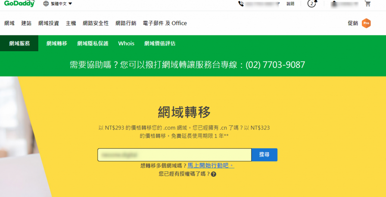Image resolution: width=386 pixels, height=197 pixels.
Task: Click the domain transfer search field
Action: tap(174, 155)
